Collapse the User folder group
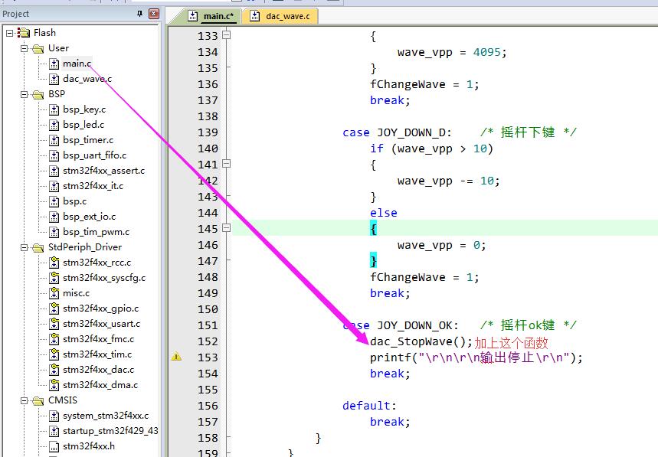The width and height of the screenshot is (658, 457). click(25, 48)
